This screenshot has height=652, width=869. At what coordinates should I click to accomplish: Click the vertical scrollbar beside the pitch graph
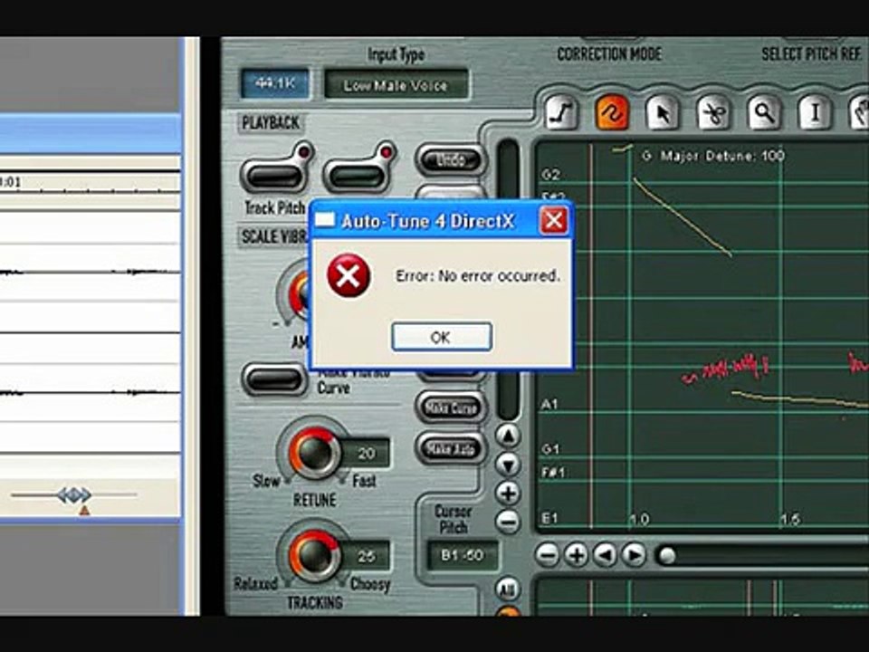pos(508,280)
